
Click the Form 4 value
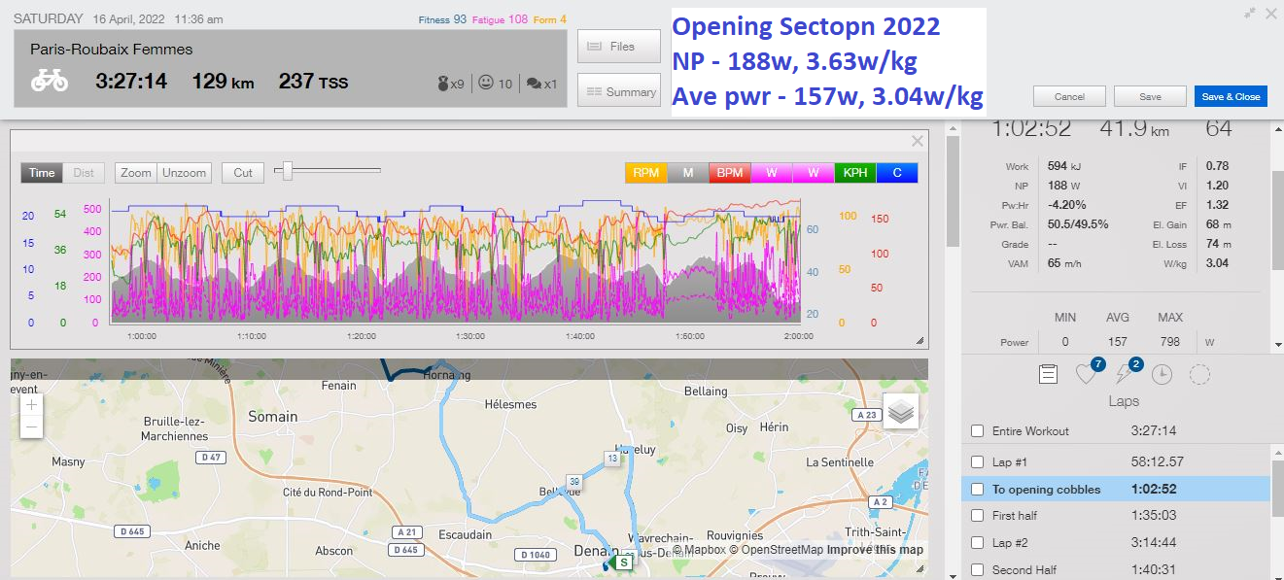tap(563, 19)
